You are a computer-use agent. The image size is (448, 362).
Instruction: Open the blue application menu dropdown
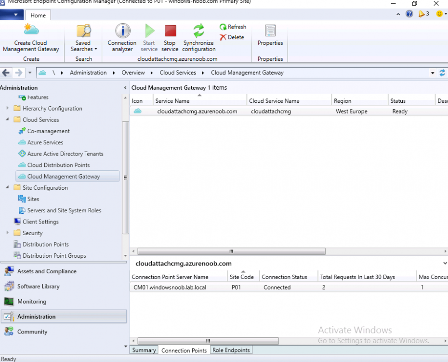12,14
